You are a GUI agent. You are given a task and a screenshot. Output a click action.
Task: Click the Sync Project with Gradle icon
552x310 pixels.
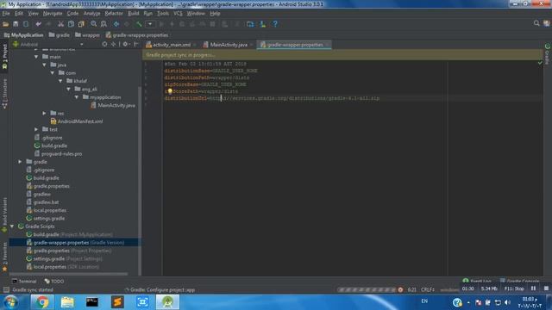(x=250, y=24)
